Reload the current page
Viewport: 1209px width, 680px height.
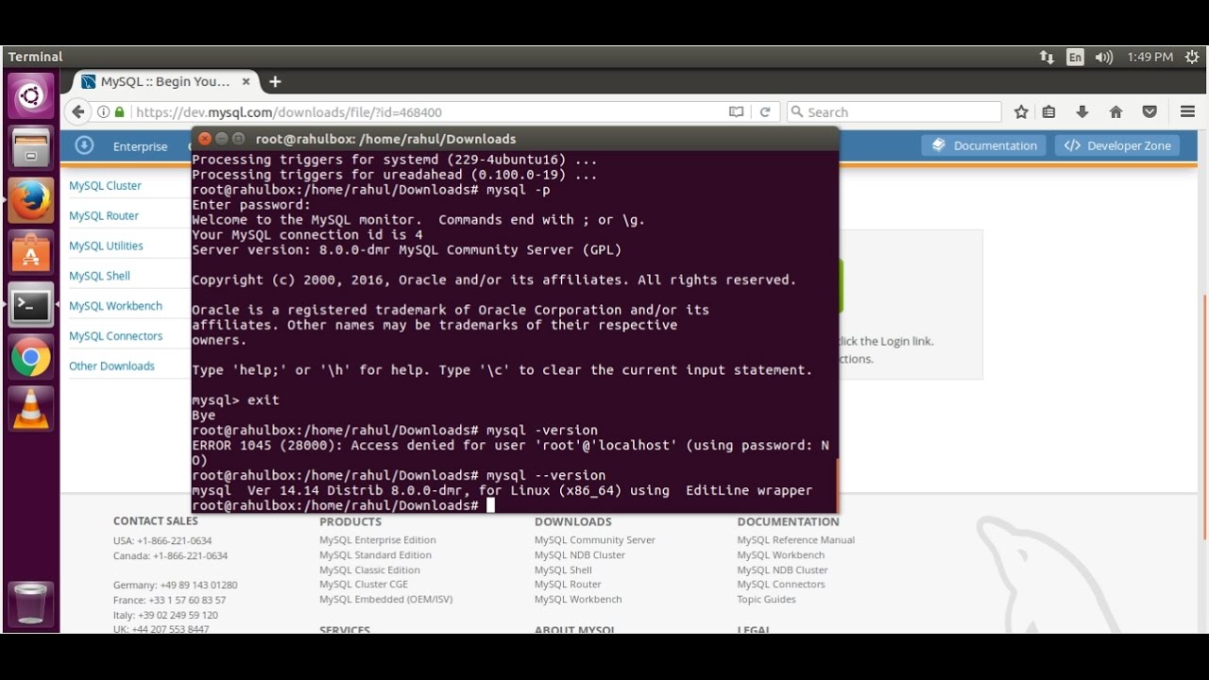[765, 111]
